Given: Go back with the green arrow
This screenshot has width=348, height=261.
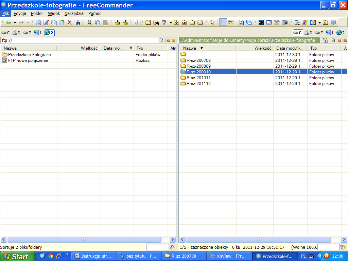Looking at the screenshot, I should pyautogui.click(x=8, y=22).
